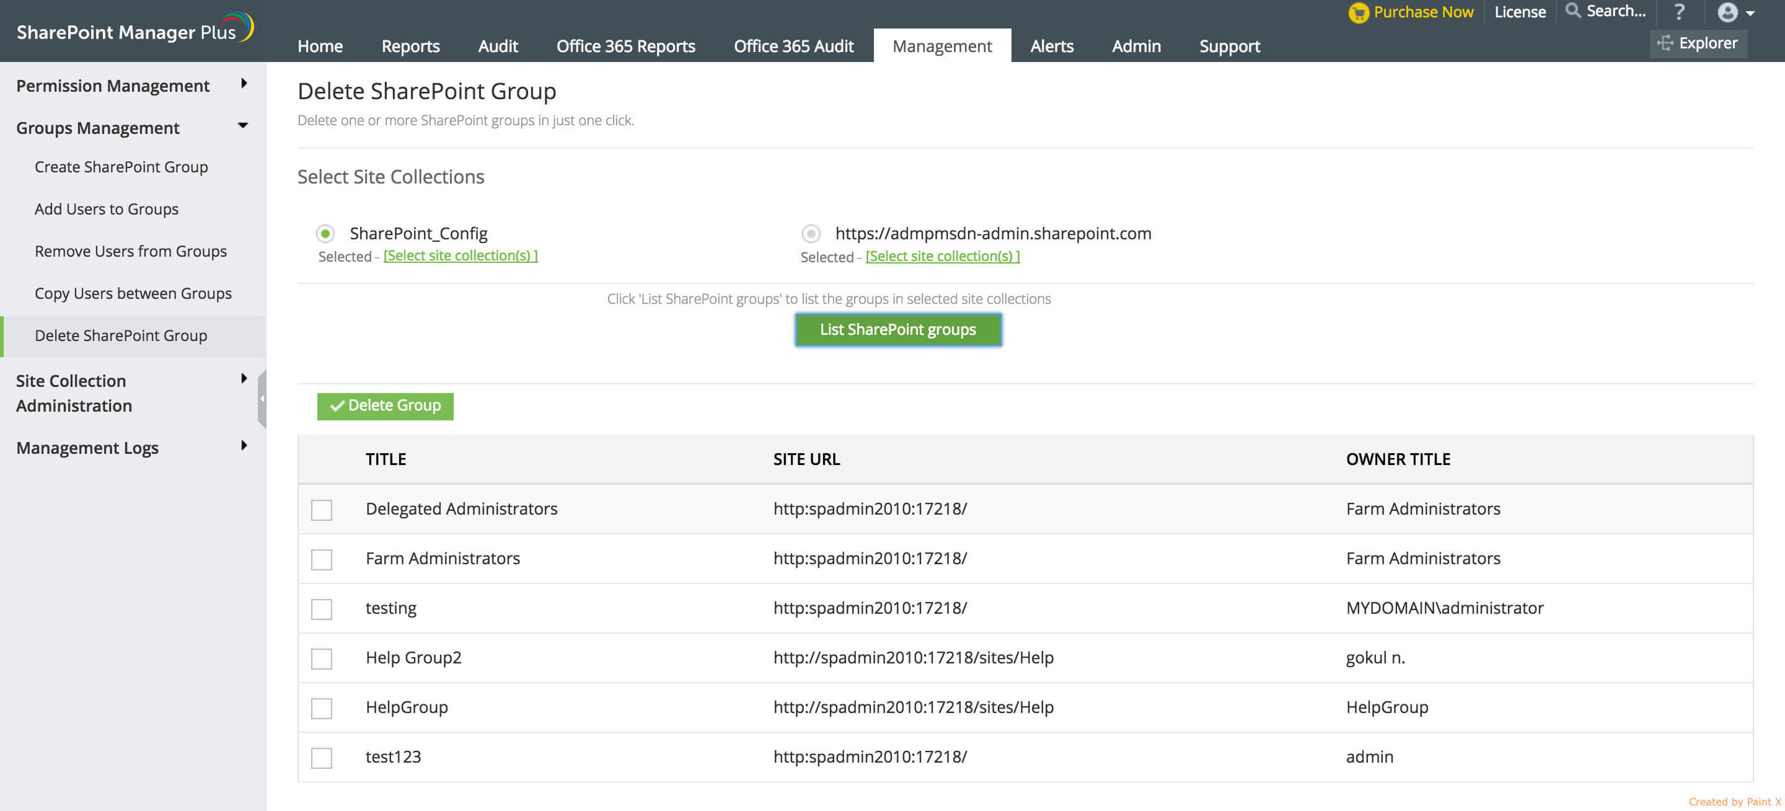Check the Delegated Administrators checkbox
Image resolution: width=1785 pixels, height=811 pixels.
322,510
